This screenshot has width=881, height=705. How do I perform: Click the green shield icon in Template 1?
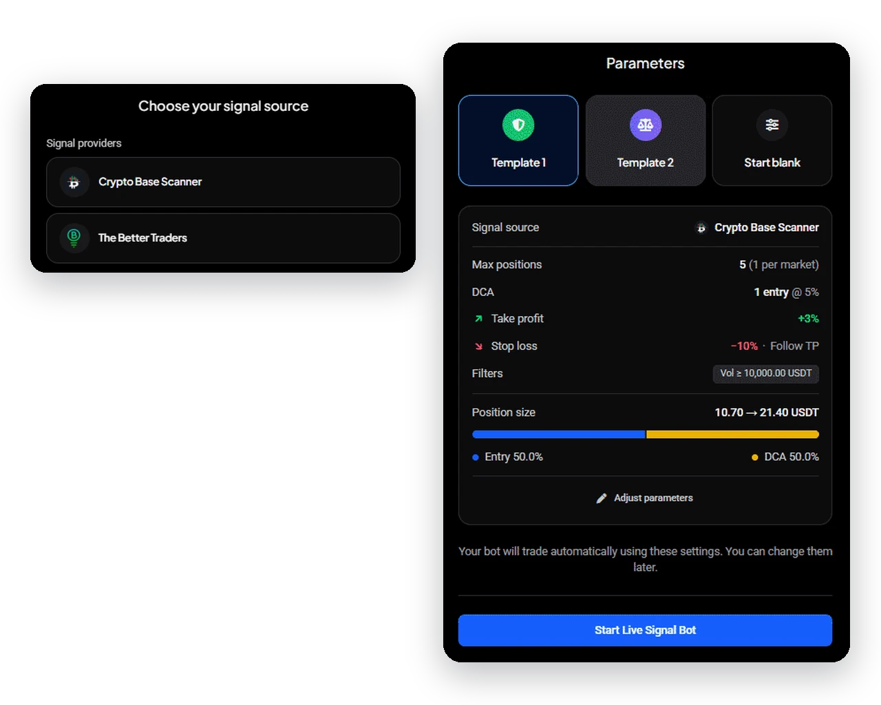coord(518,125)
